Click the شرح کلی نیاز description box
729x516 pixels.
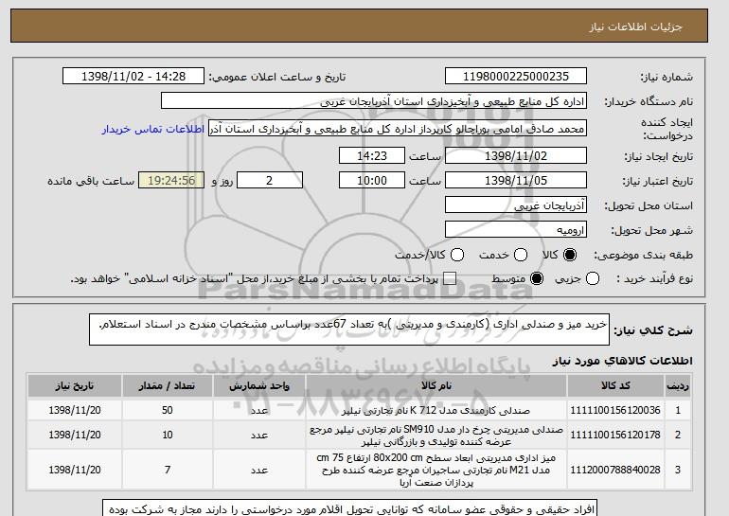point(349,329)
